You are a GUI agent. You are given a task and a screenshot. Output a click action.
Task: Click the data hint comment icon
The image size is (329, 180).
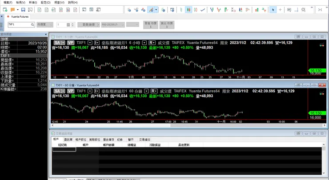click(289, 10)
